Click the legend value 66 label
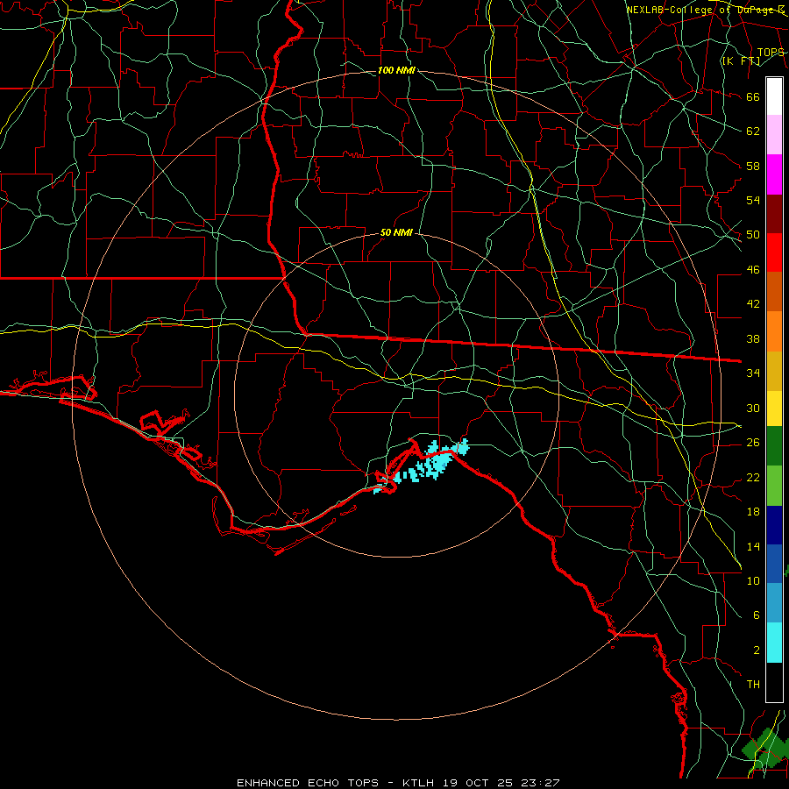 [753, 96]
